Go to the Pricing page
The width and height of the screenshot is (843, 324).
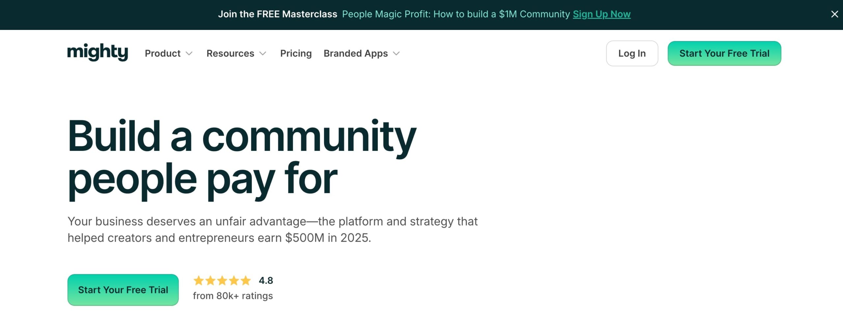(296, 53)
